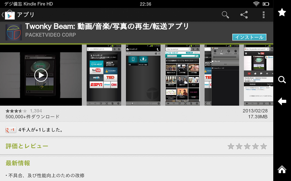Click the Google +1 button
Image resolution: width=291 pixels, height=181 pixels.
coord(11,130)
